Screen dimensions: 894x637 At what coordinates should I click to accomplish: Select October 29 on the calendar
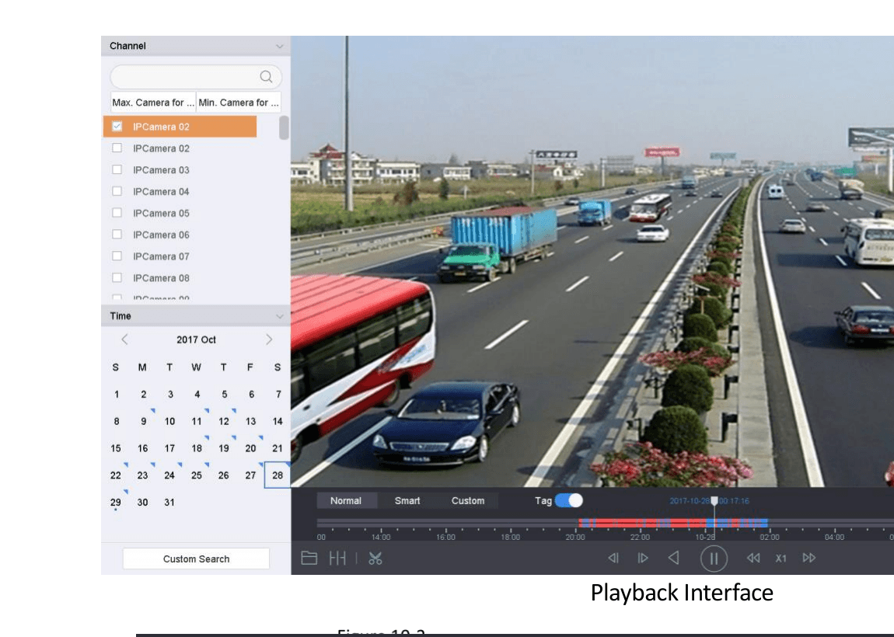[x=116, y=502]
